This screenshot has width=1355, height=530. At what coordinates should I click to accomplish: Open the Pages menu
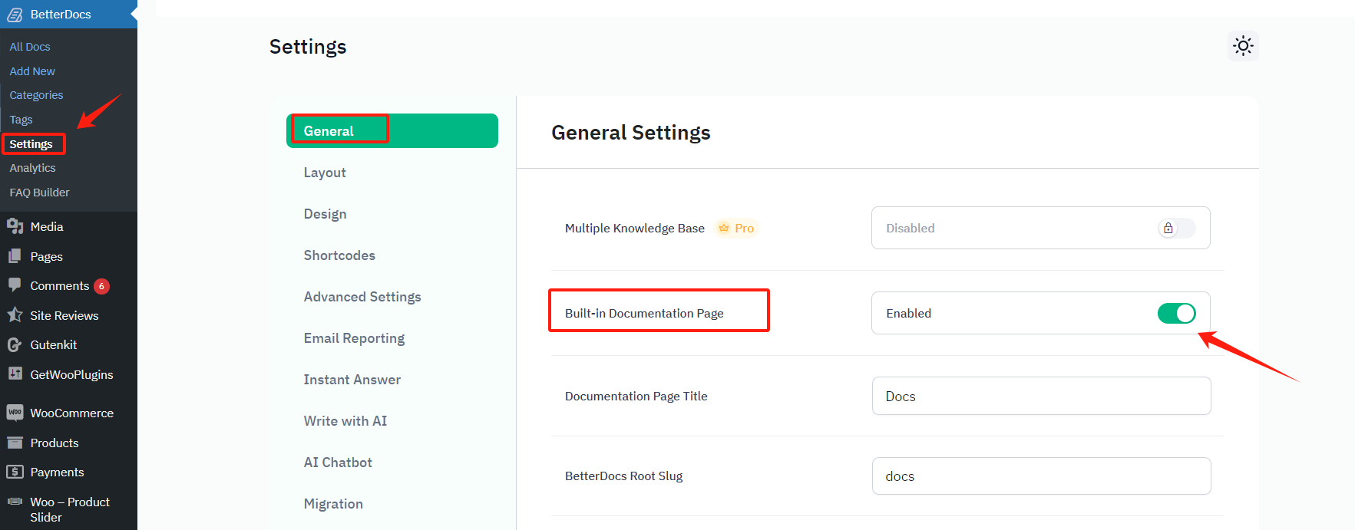[x=68, y=256]
